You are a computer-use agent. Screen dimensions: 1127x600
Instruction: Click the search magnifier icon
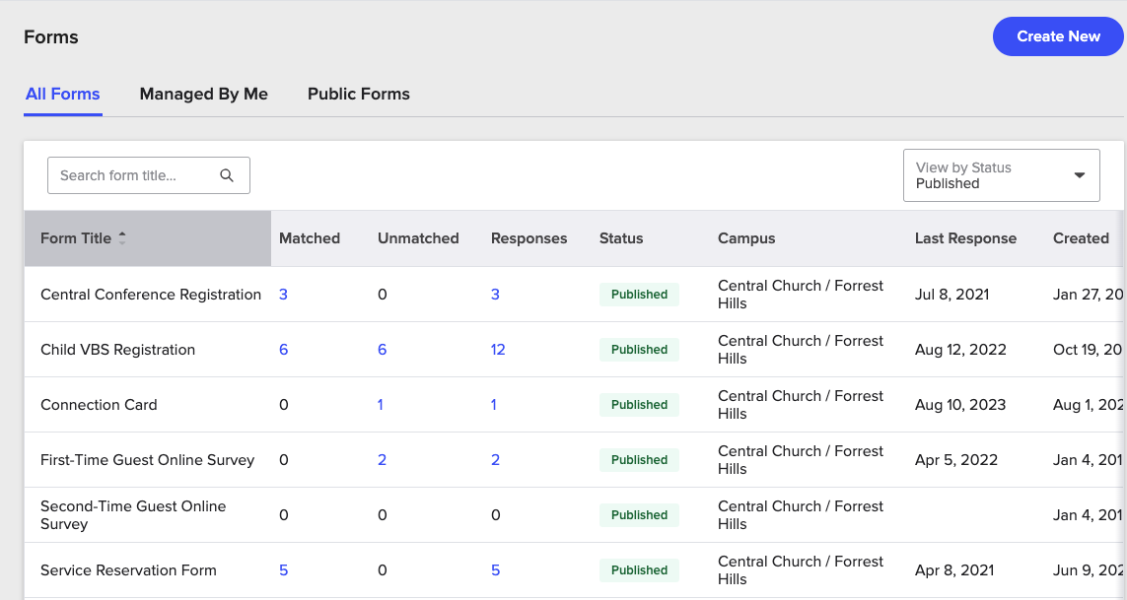click(x=228, y=174)
